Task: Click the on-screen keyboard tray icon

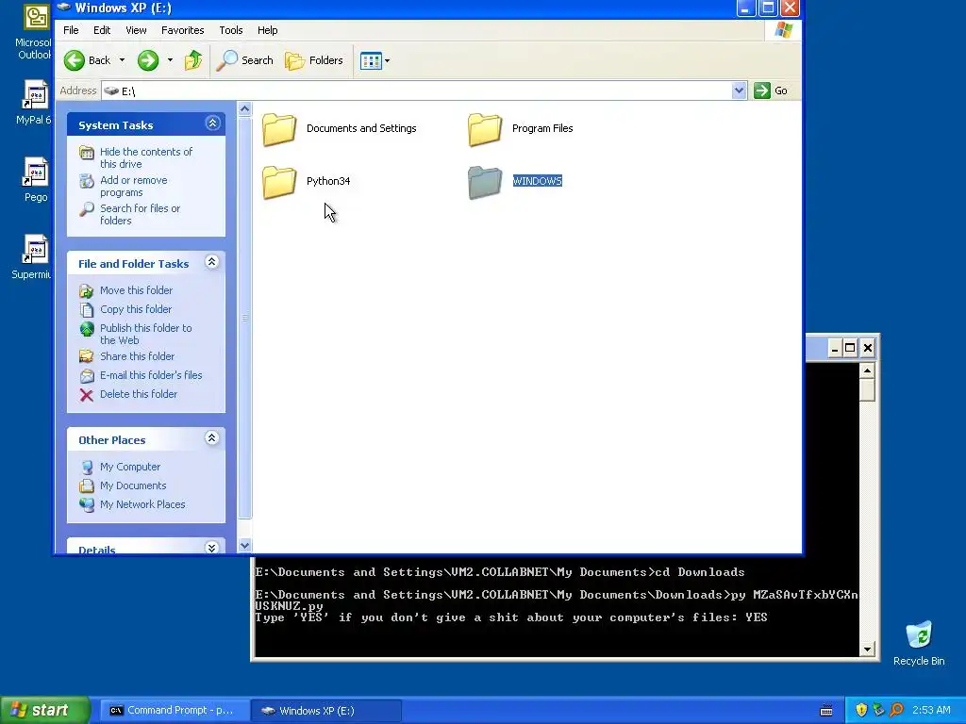Action: tap(826, 711)
